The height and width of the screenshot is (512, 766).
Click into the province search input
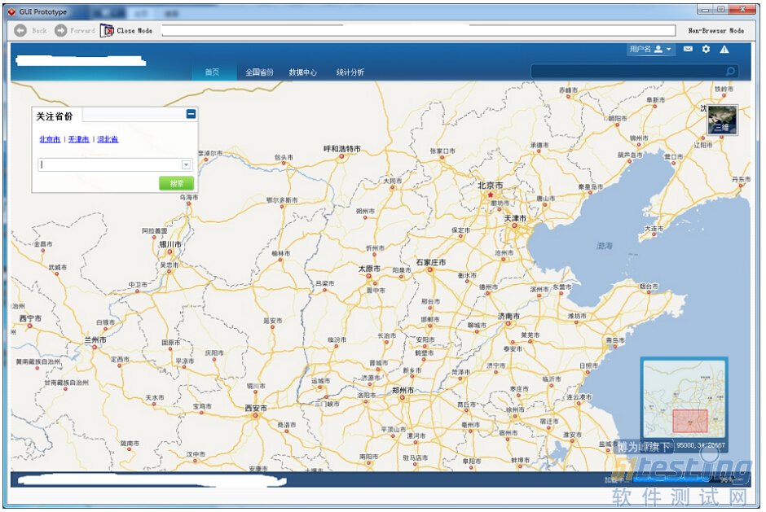pyautogui.click(x=110, y=165)
